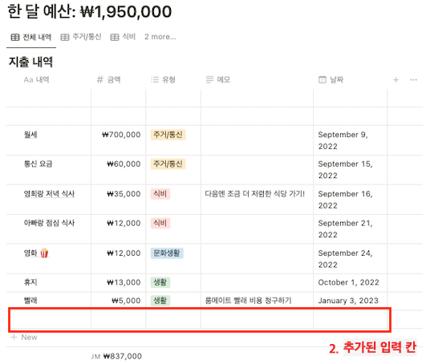Click the number sign icon of 금액
This screenshot has width=426, height=364.
pos(100,80)
